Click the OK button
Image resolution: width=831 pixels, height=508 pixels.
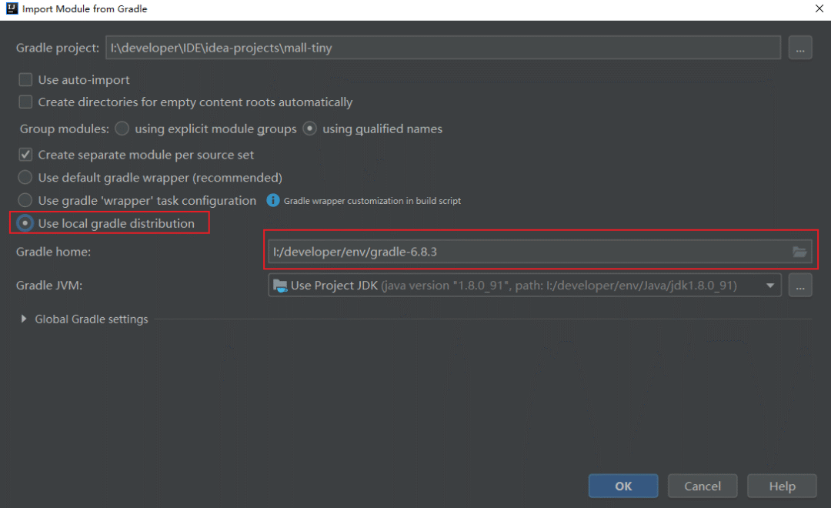click(623, 486)
